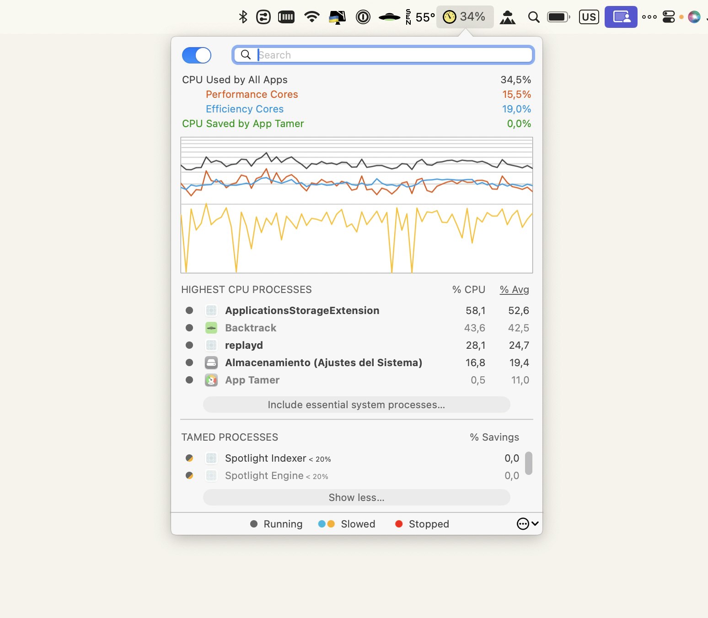Click the Siri menu bar icon
Viewport: 708px width, 618px height.
pos(694,17)
